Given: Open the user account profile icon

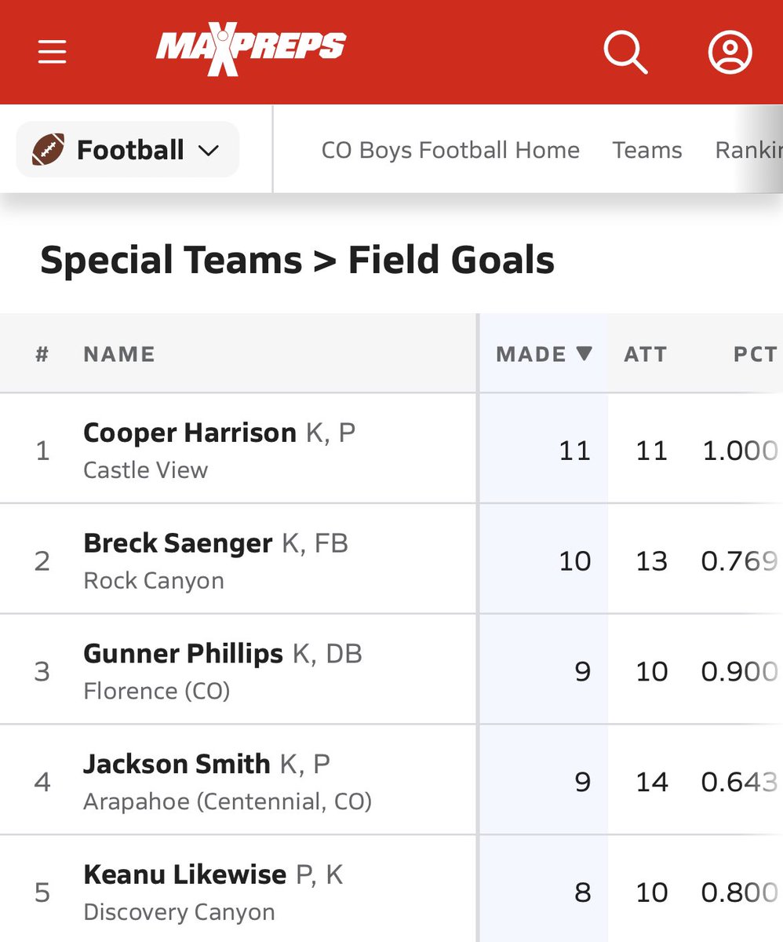Looking at the screenshot, I should coord(730,53).
